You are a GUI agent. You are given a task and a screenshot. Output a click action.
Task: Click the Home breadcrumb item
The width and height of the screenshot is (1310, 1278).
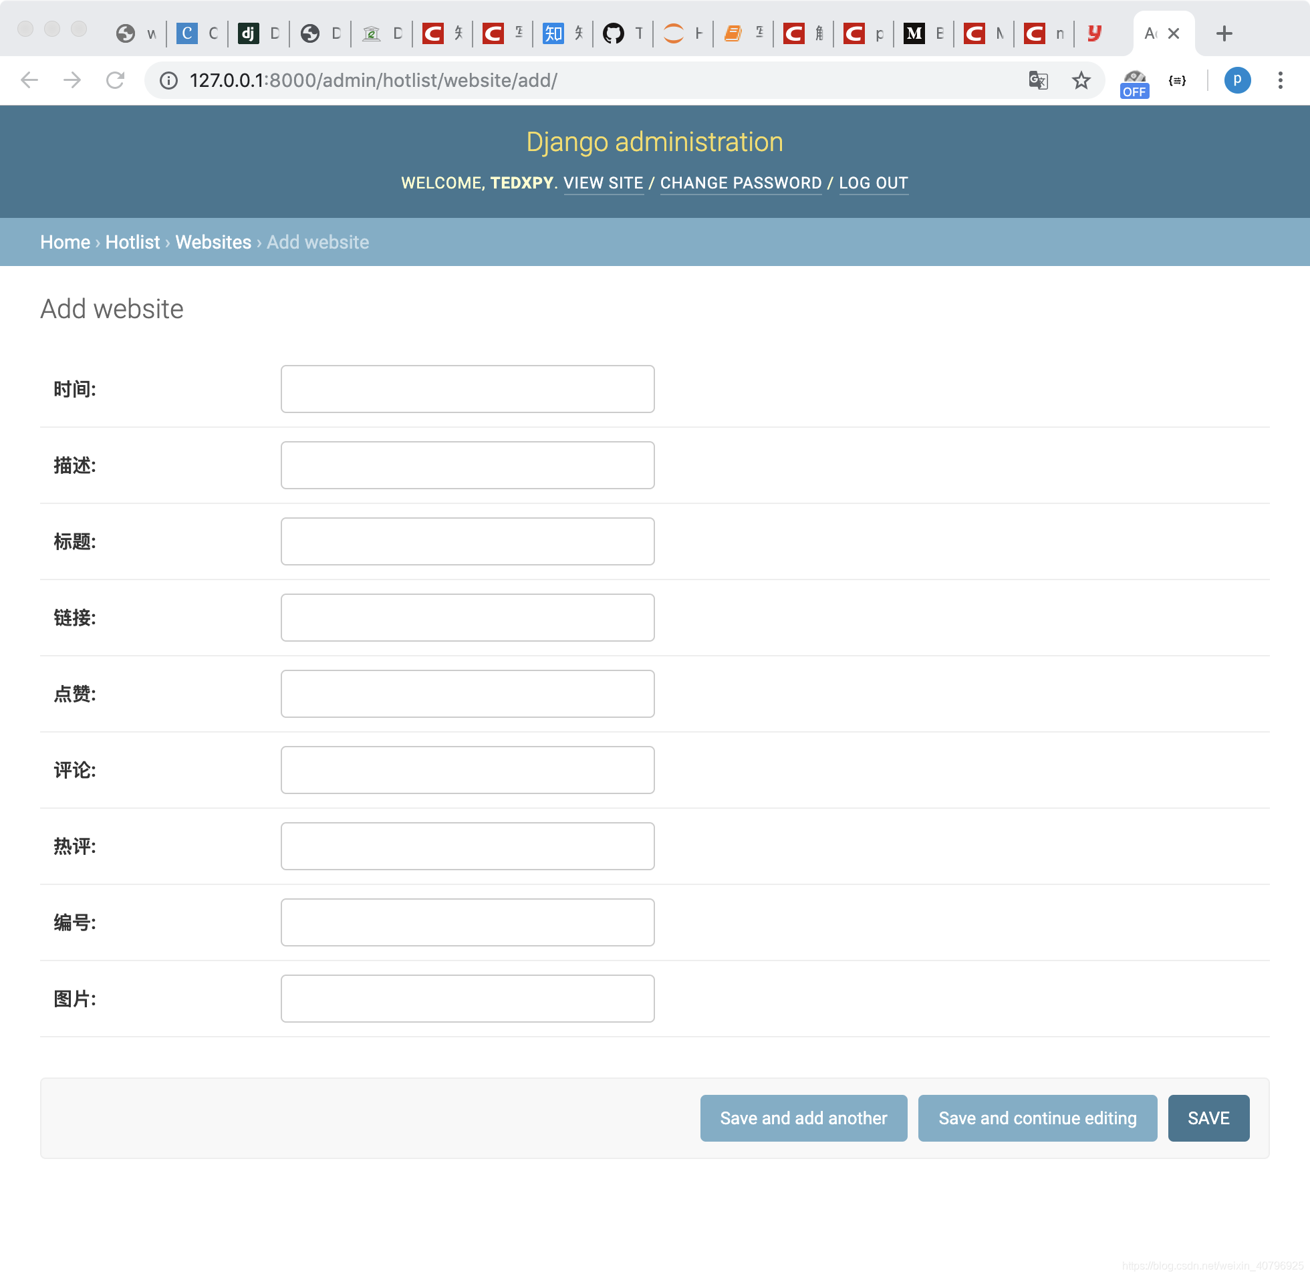point(64,242)
